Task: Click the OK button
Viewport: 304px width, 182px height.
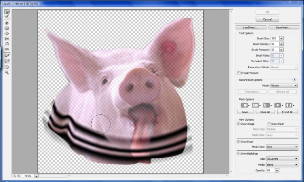Action: [268, 12]
